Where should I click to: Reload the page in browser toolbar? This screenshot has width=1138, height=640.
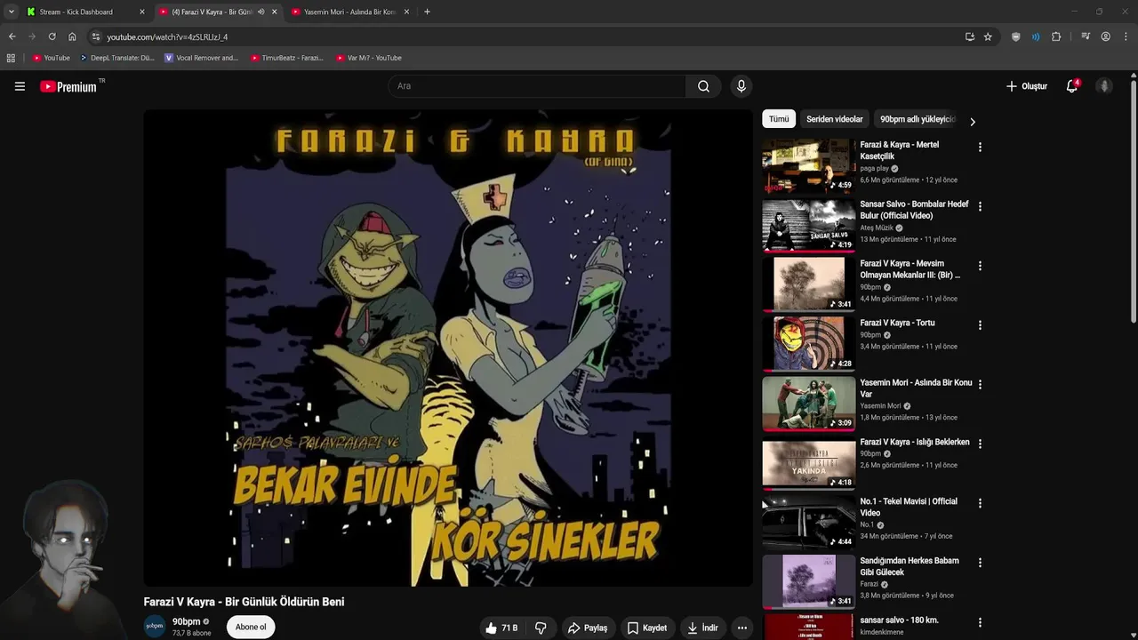52,36
